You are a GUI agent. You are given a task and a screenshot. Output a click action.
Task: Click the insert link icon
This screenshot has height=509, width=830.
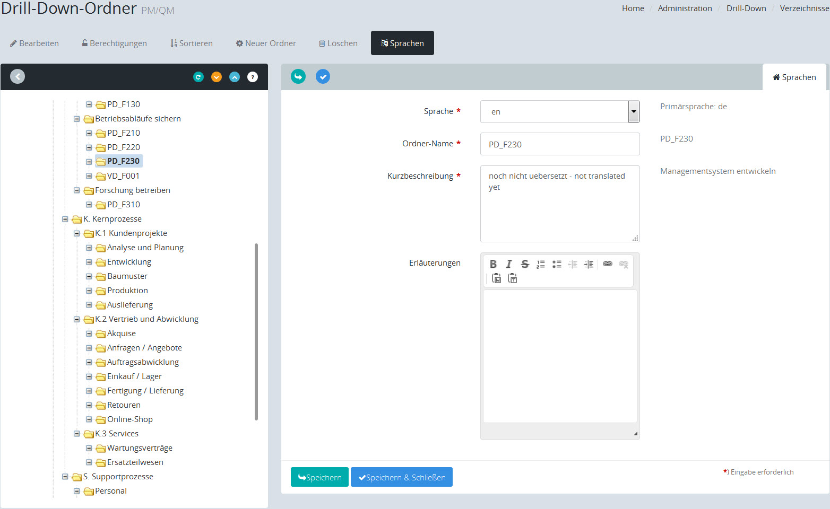coord(608,264)
